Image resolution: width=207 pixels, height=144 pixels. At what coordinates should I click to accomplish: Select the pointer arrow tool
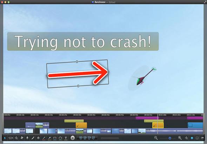pyautogui.click(x=5, y=138)
